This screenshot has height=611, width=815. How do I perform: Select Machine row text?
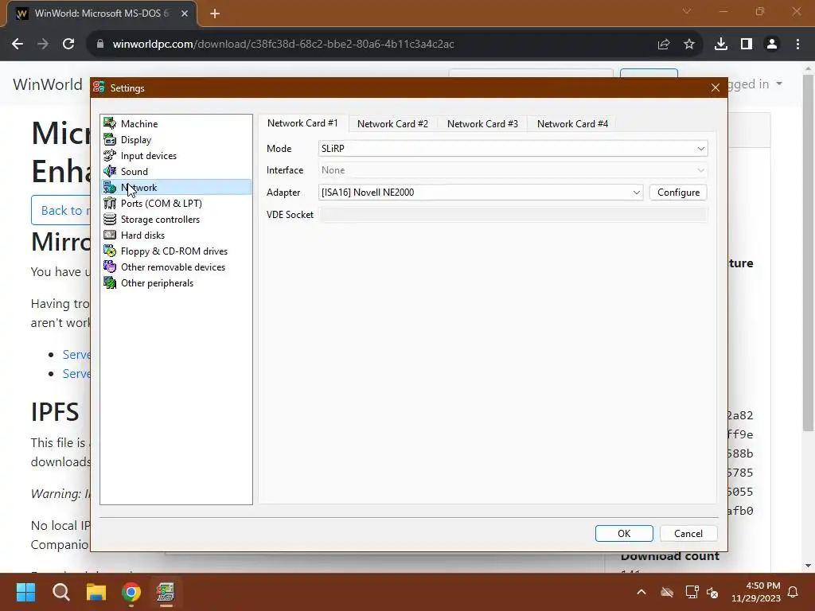pyautogui.click(x=138, y=123)
